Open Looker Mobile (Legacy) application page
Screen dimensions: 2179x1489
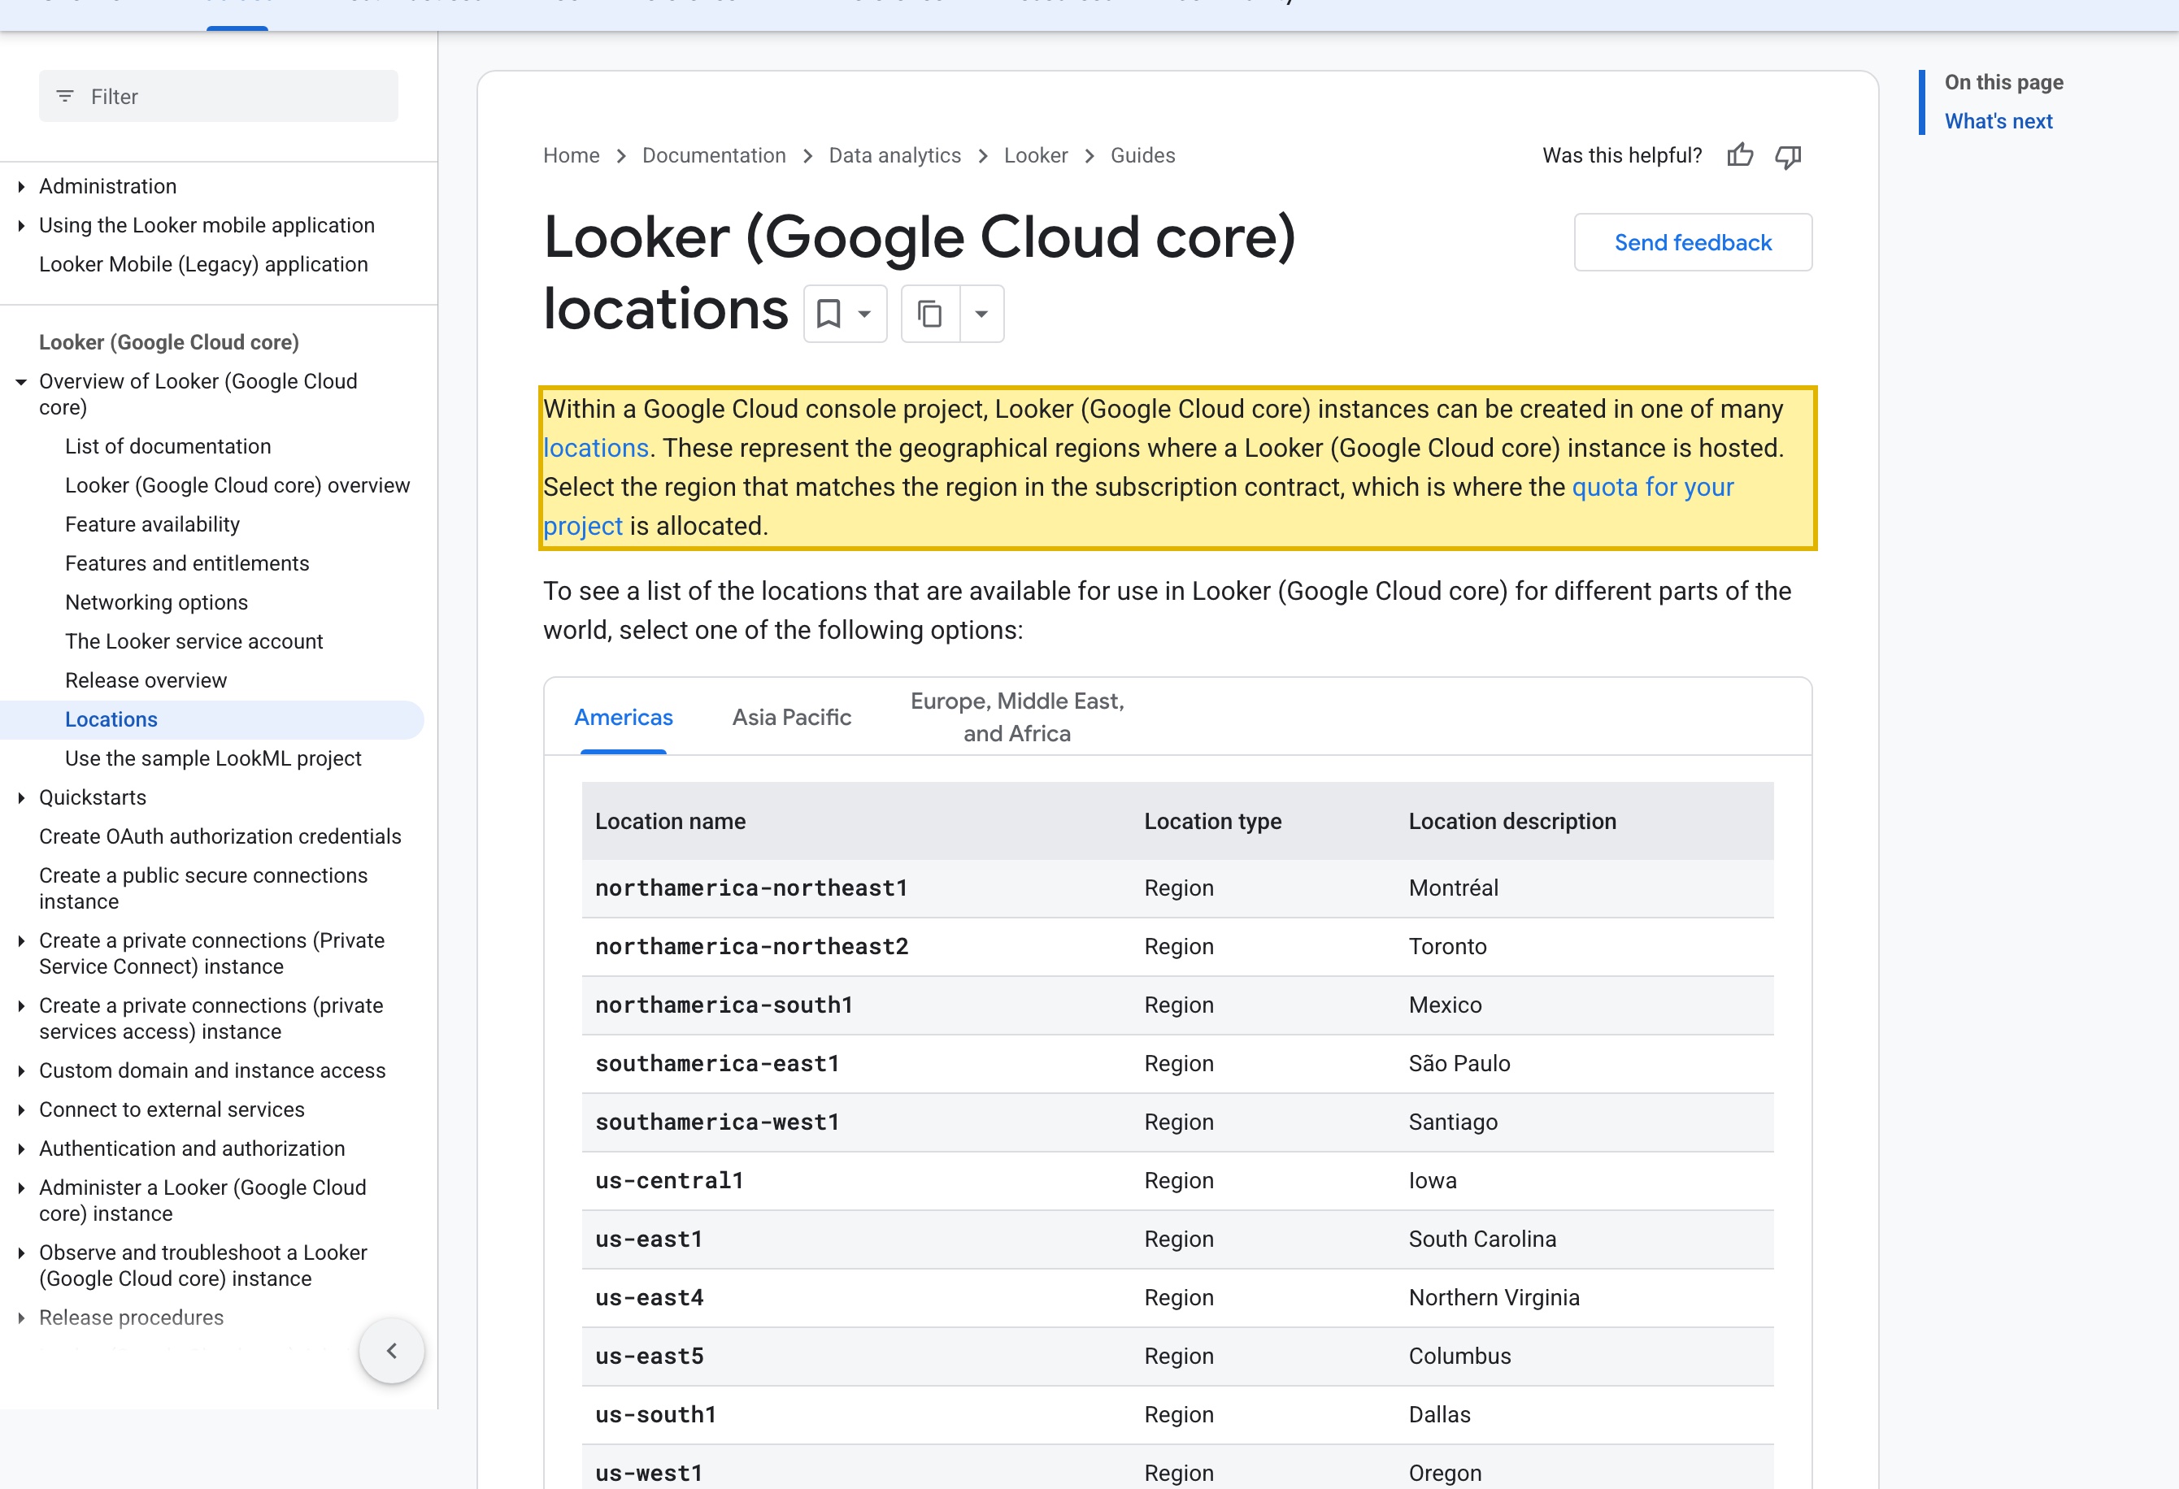click(203, 264)
